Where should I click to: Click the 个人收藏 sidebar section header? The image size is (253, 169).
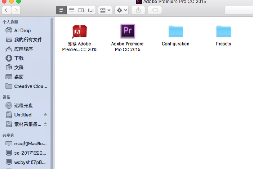point(11,22)
